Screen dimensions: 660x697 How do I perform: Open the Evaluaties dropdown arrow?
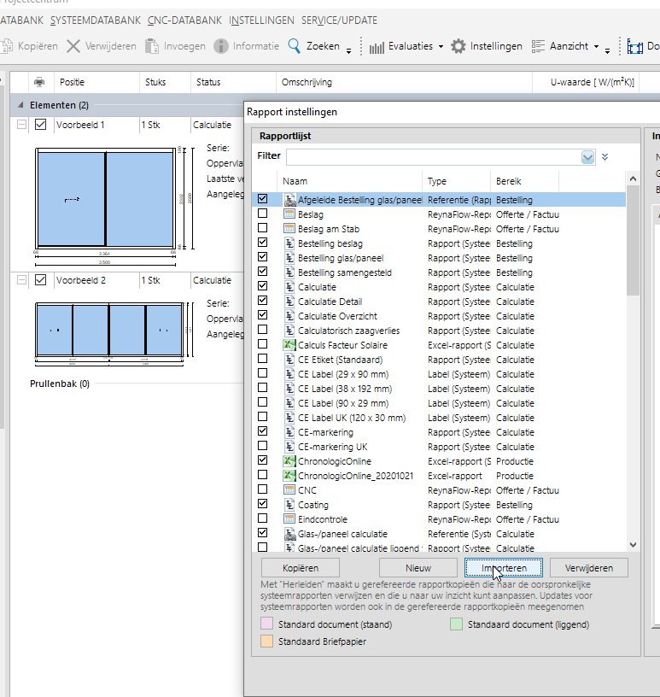pyautogui.click(x=441, y=46)
